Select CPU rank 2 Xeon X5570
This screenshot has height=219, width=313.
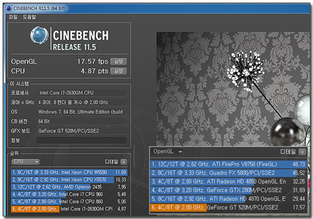[x=69, y=179]
